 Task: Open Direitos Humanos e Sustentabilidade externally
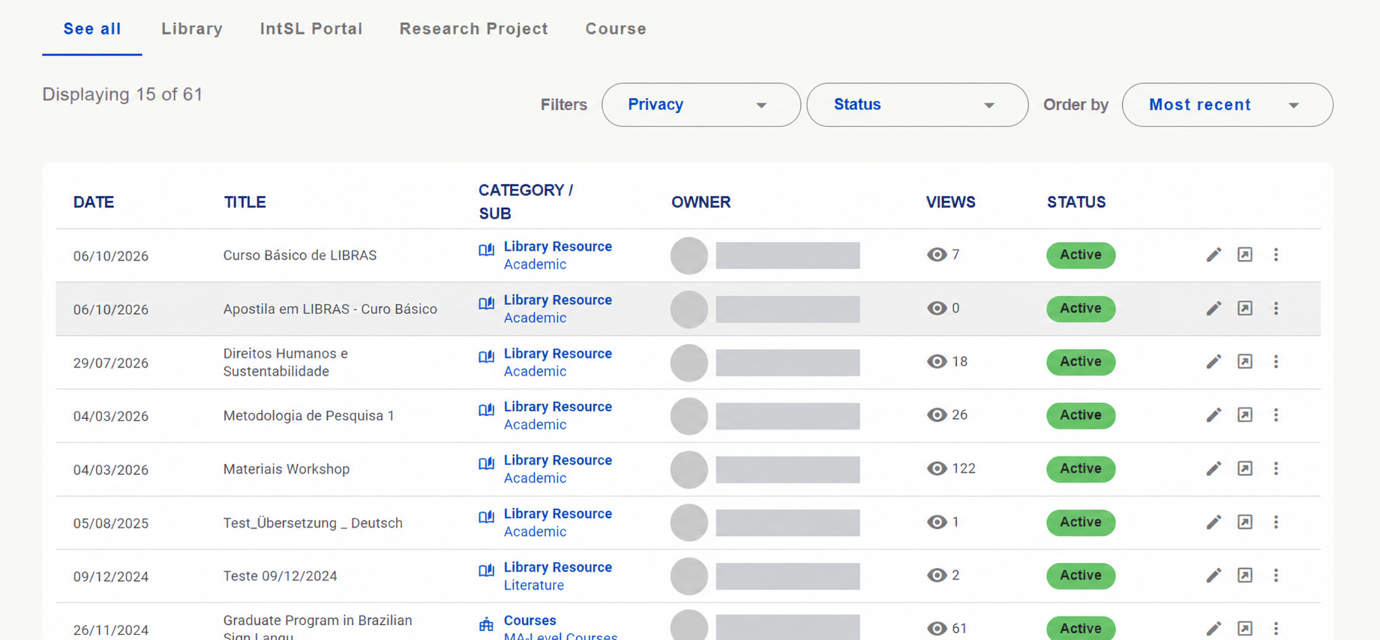pos(1245,362)
